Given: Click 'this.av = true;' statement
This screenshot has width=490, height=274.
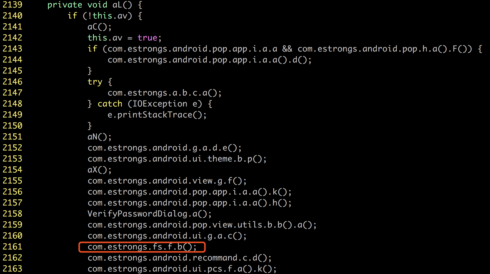Looking at the screenshot, I should 124,38.
